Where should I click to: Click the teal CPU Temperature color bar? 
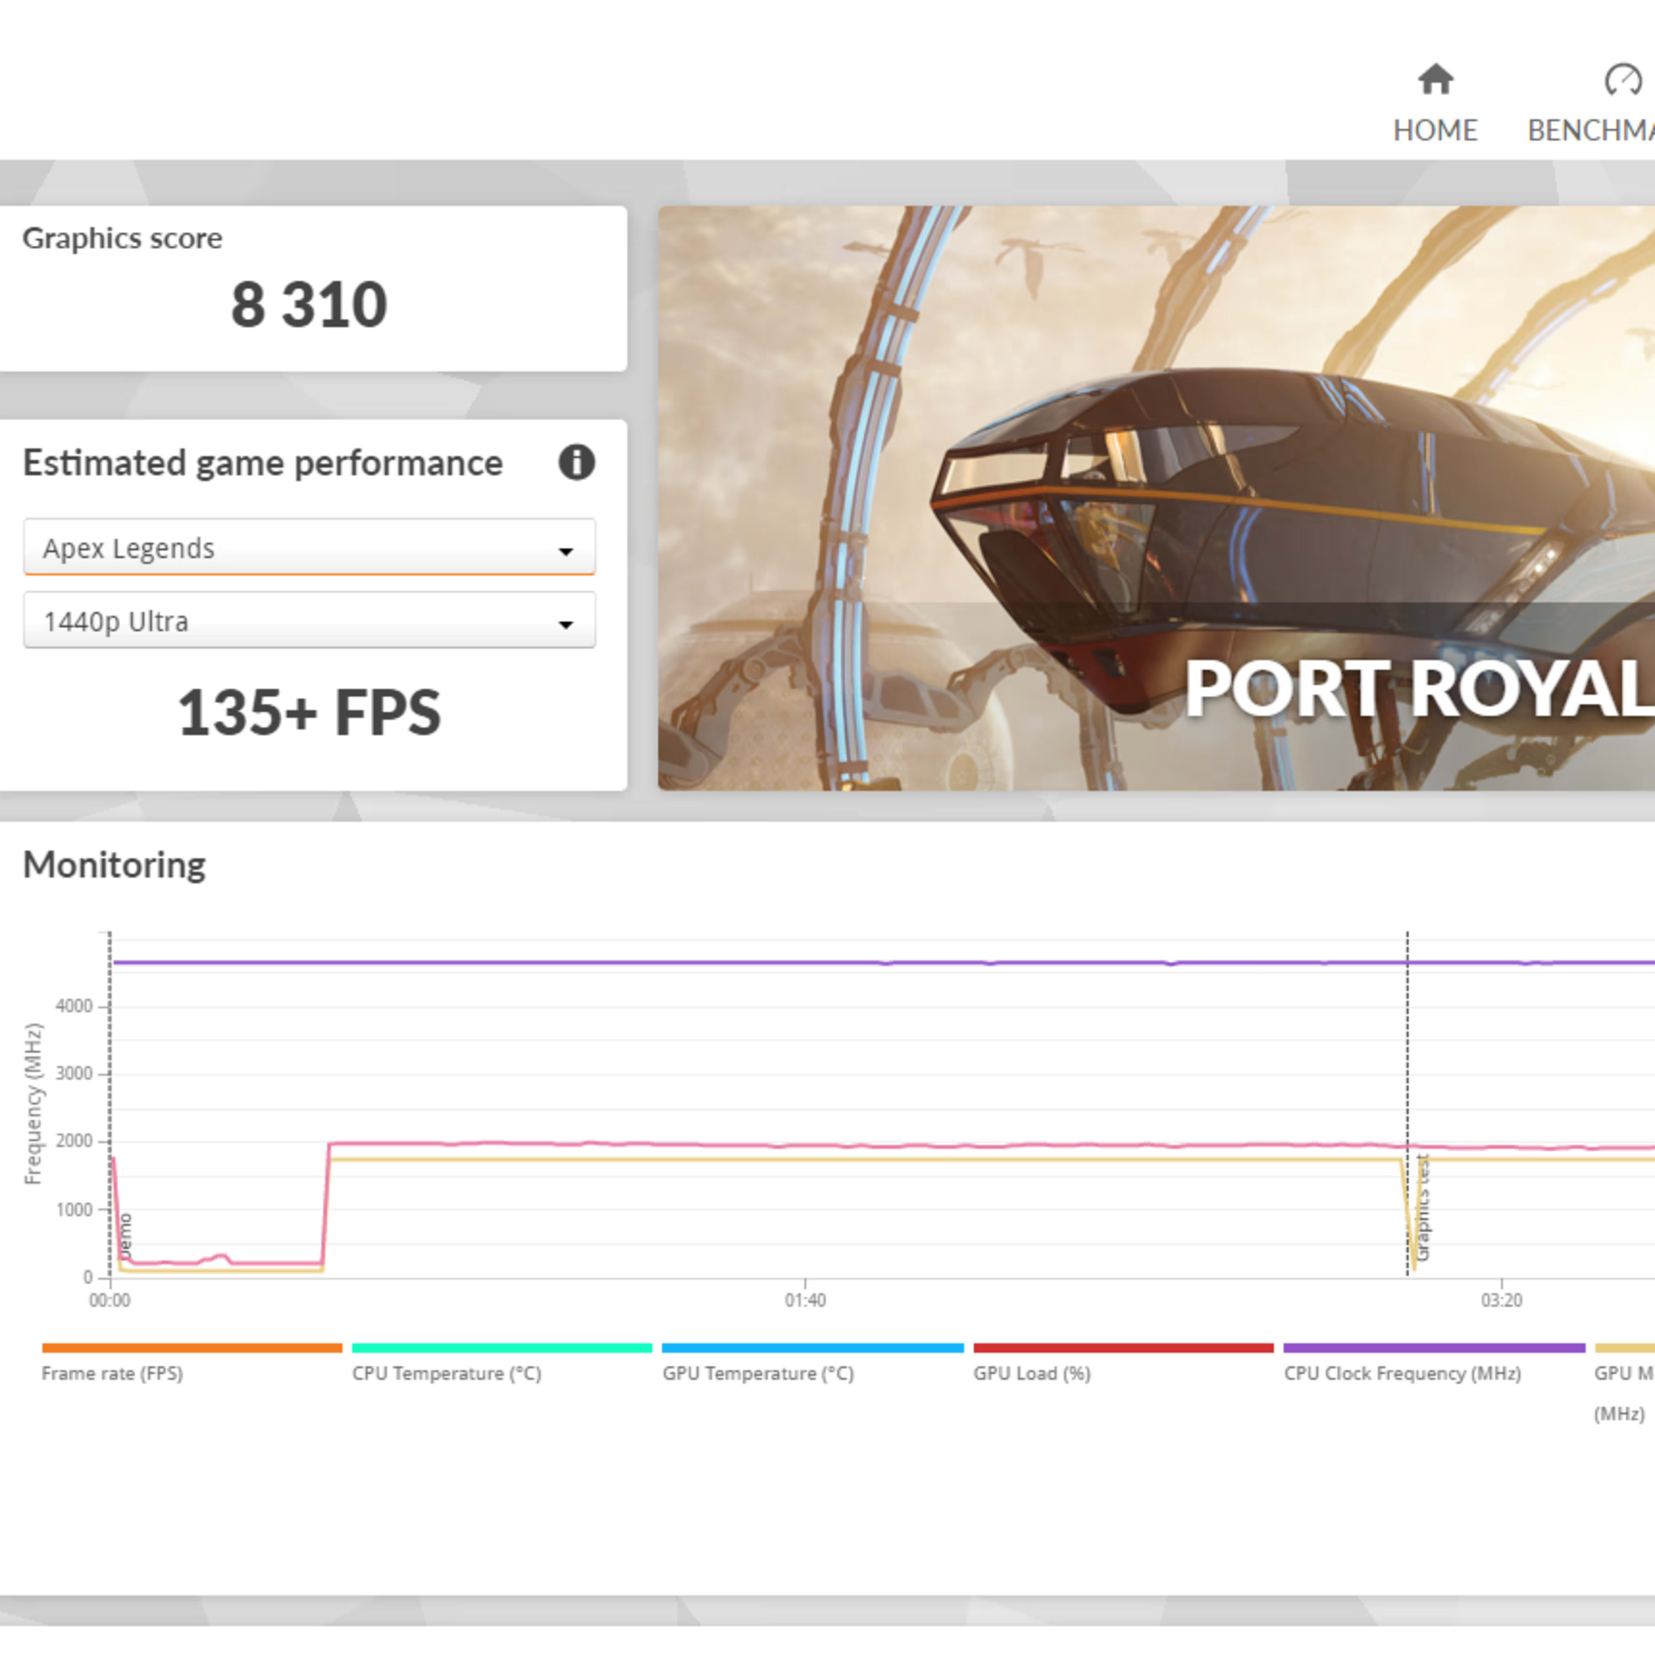point(502,1347)
